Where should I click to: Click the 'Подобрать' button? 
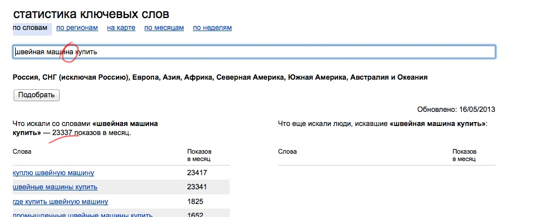tap(37, 95)
